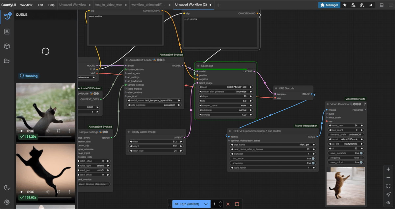Open the hamburger menu icon at top right

click(x=390, y=5)
